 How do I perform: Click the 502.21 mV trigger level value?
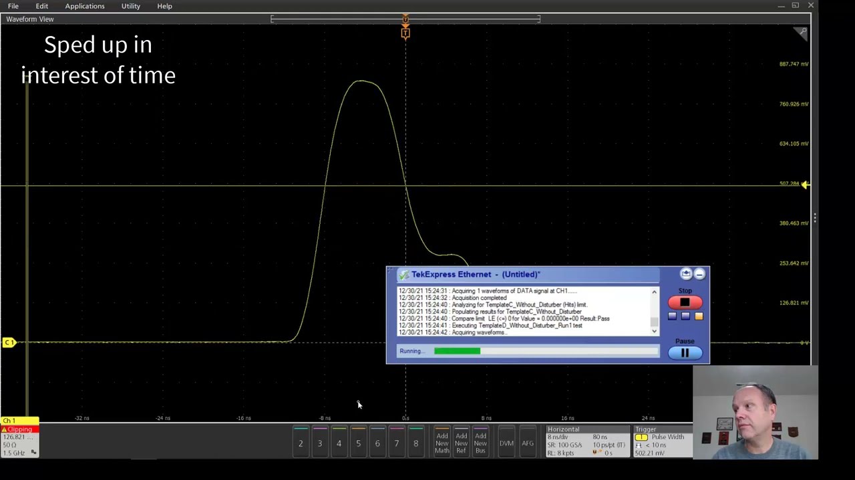651,453
